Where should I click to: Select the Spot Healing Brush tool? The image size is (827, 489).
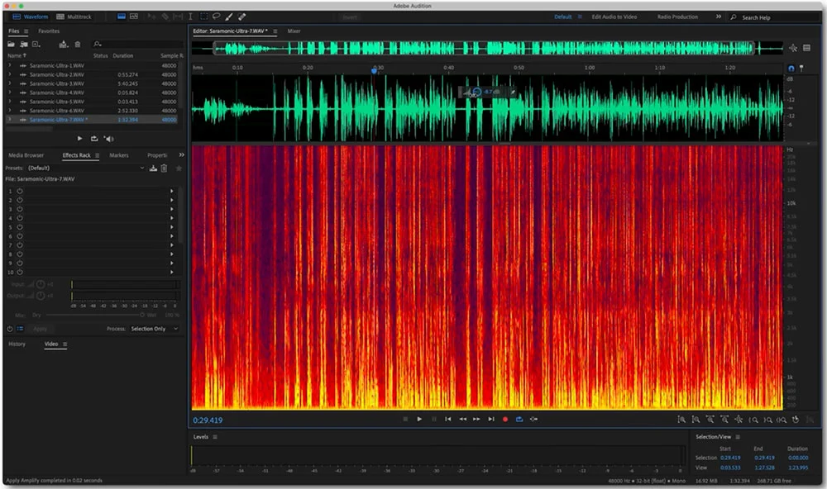pyautogui.click(x=241, y=16)
